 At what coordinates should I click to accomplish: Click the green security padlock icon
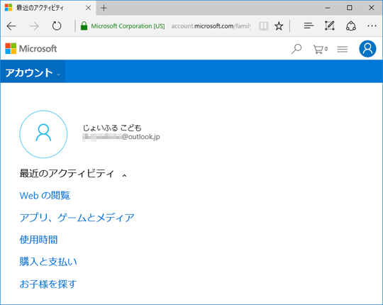pos(84,26)
